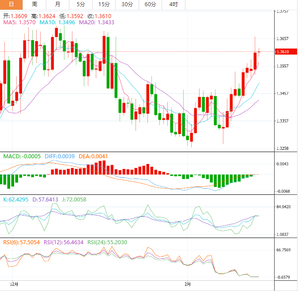Click the MA5: 1.3570 indicator label
This screenshot has height=294, width=298.
[x=19, y=22]
